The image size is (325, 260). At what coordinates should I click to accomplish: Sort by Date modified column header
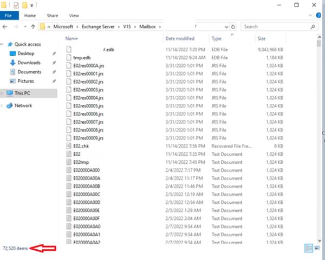(x=179, y=39)
